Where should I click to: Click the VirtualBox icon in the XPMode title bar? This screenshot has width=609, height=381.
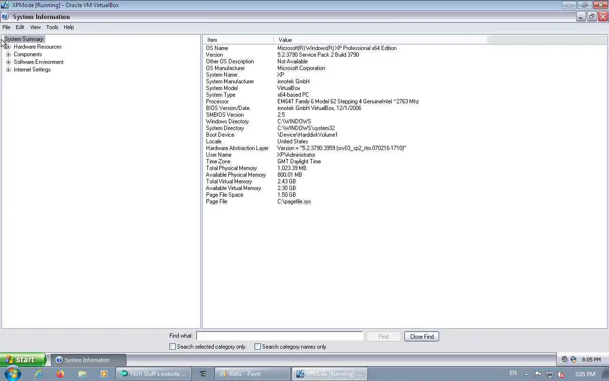5,5
